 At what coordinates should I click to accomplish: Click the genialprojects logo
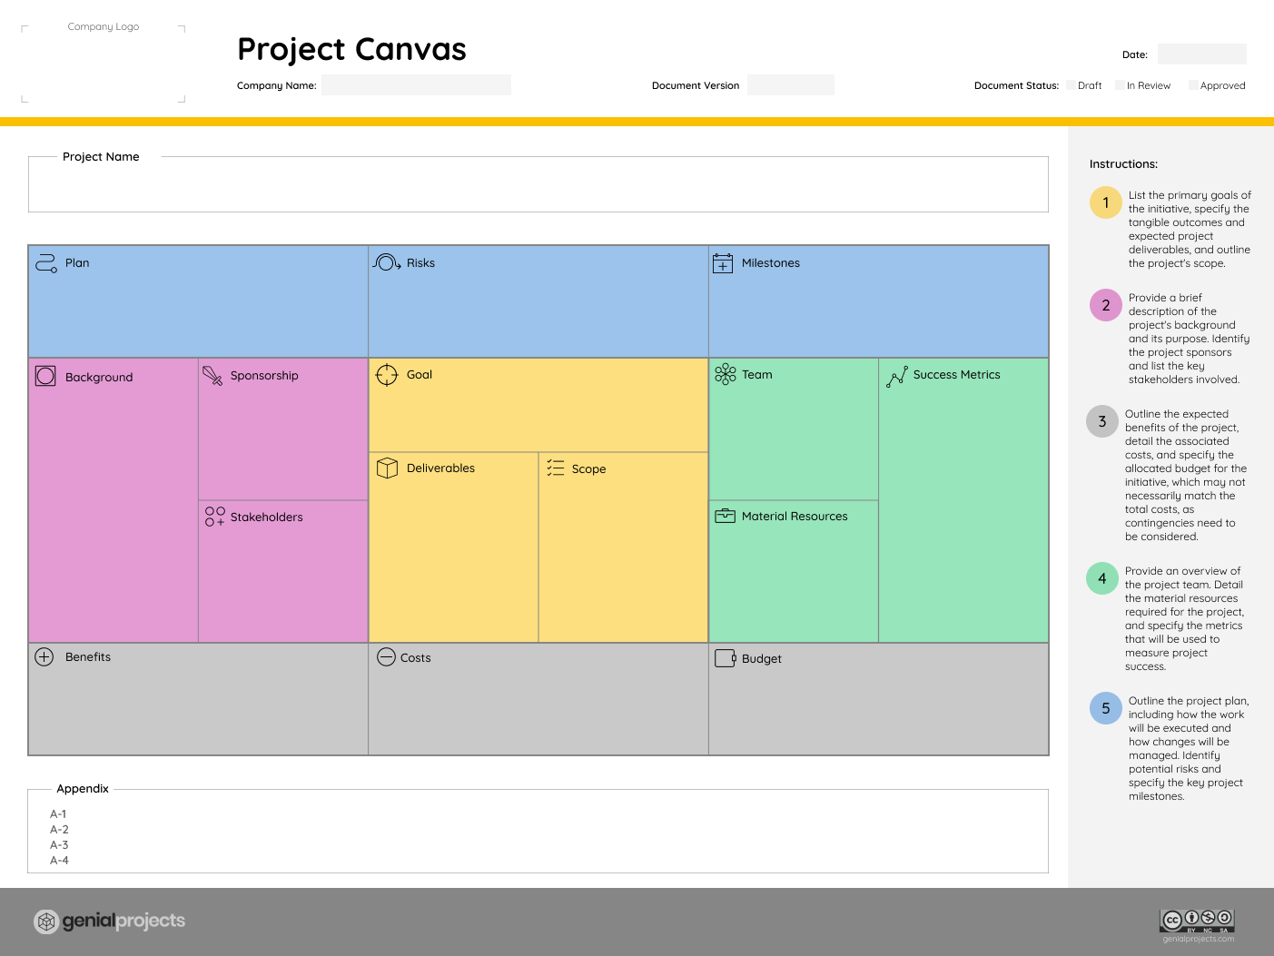tap(109, 921)
